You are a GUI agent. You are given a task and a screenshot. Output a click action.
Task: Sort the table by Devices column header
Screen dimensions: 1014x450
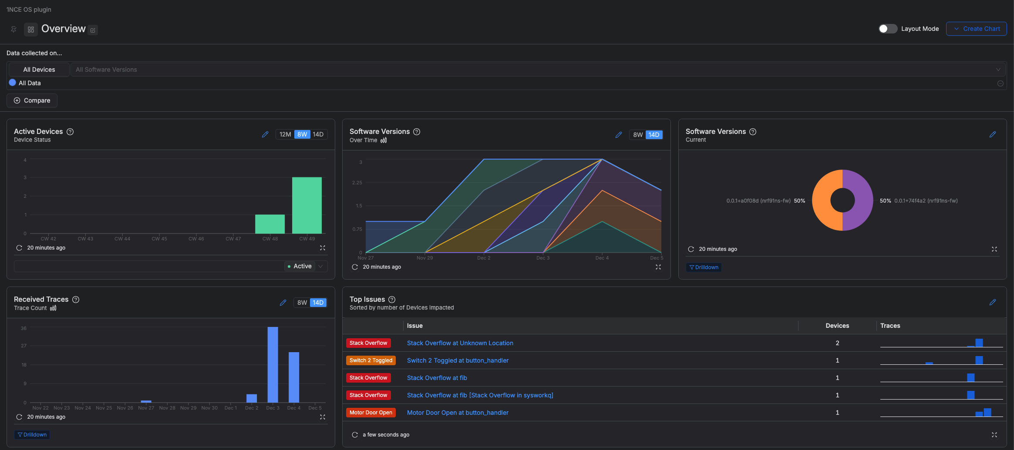click(837, 326)
